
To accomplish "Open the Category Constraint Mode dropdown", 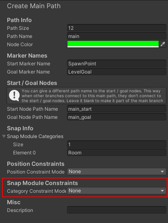I will tap(116, 191).
